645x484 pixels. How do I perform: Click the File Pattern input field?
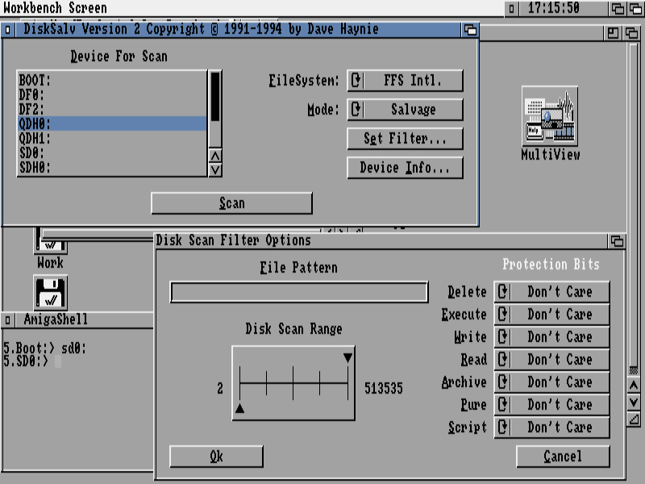[x=298, y=292]
